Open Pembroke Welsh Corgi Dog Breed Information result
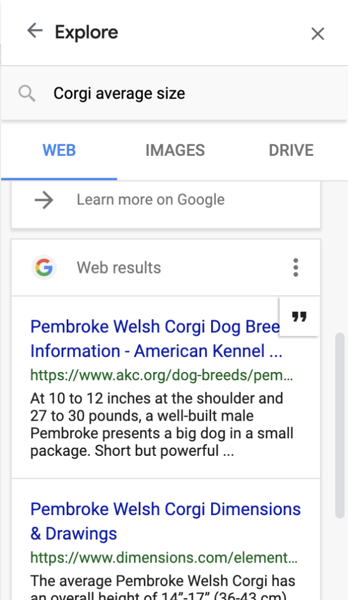Screen dimensions: 348x600 [x=156, y=339]
